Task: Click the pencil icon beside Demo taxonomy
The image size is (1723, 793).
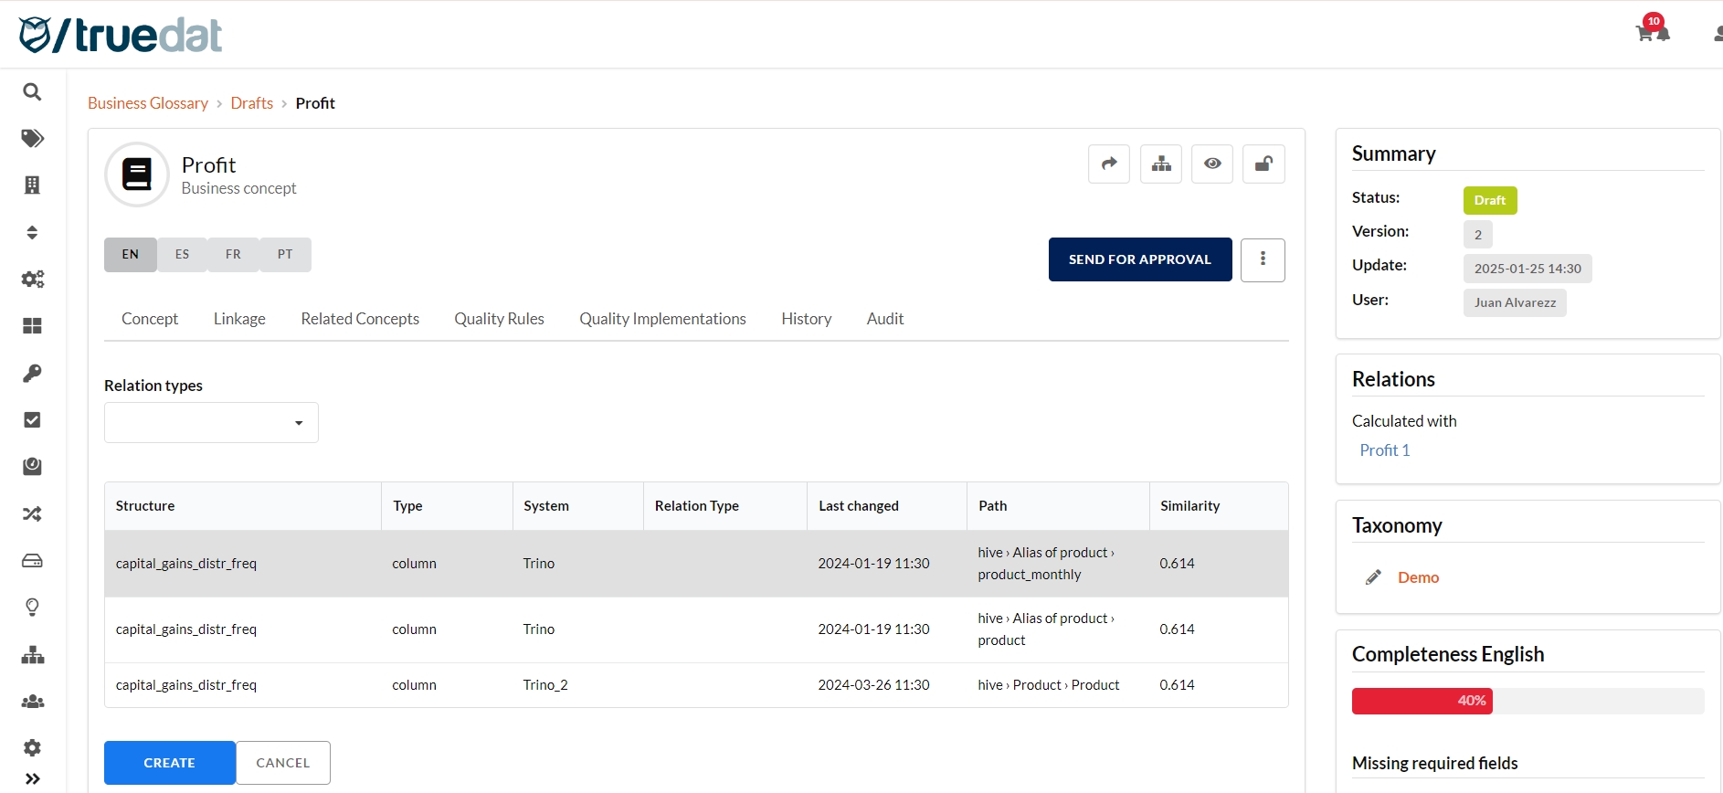Action: point(1372,577)
